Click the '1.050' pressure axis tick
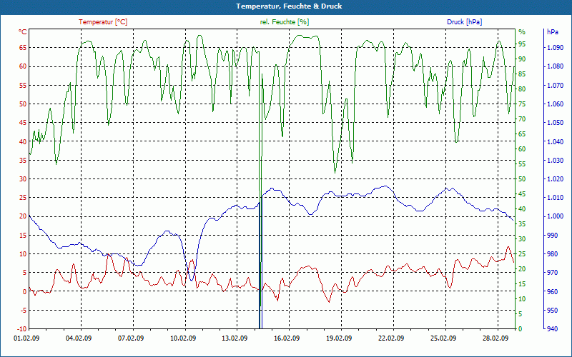572x357 pixels. click(556, 122)
